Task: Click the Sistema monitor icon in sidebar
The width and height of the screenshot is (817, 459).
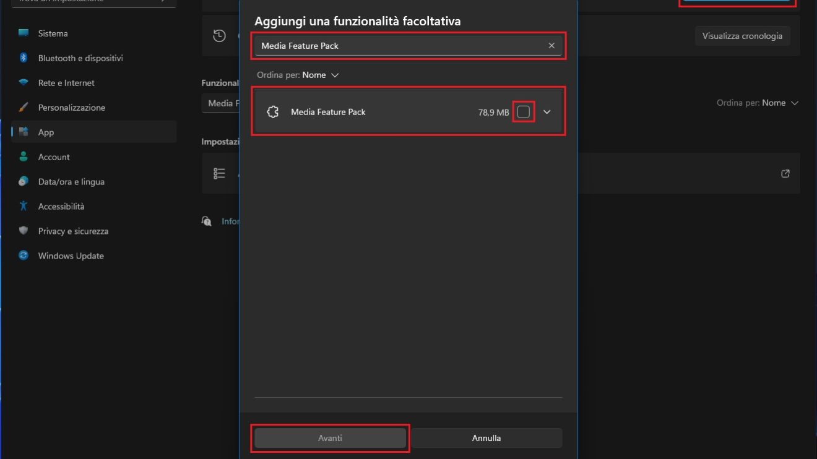Action: click(x=24, y=33)
